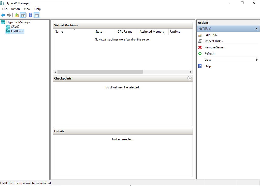Click the Forward navigation arrow in toolbar

pos(9,15)
